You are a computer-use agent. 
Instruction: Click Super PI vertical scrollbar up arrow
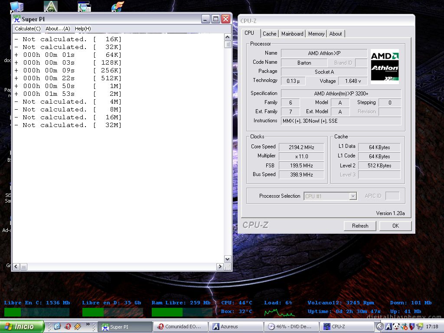point(227,37)
